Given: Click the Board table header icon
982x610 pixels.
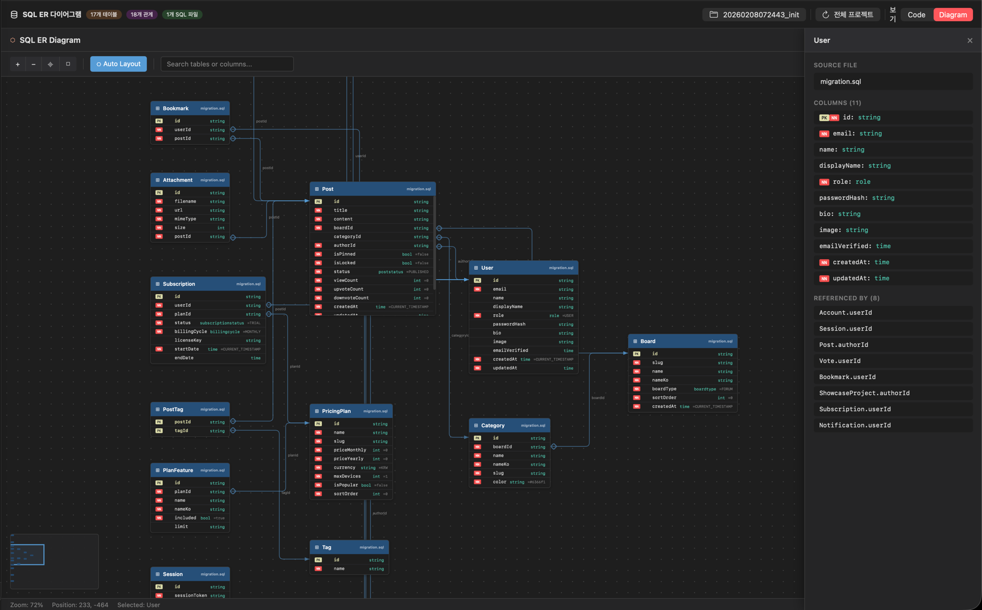Looking at the screenshot, I should click(x=635, y=341).
